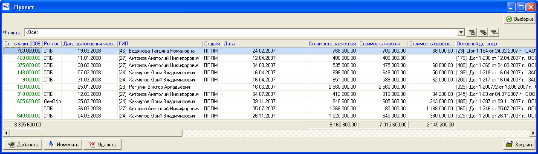Sort by Ст_ть факт 2008 column header

pyautogui.click(x=23, y=44)
